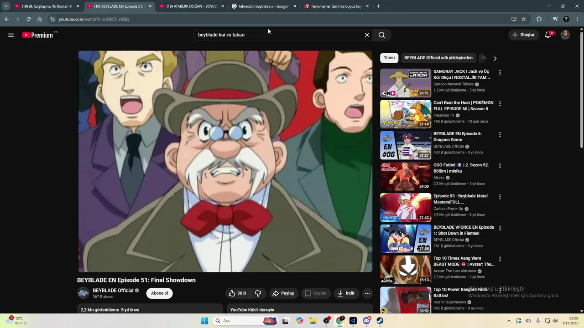Open options menu for Top 10 Aang video

[500, 259]
